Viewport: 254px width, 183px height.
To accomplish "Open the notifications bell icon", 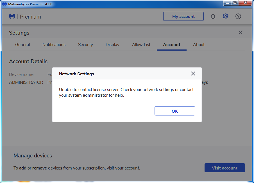I will point(213,16).
